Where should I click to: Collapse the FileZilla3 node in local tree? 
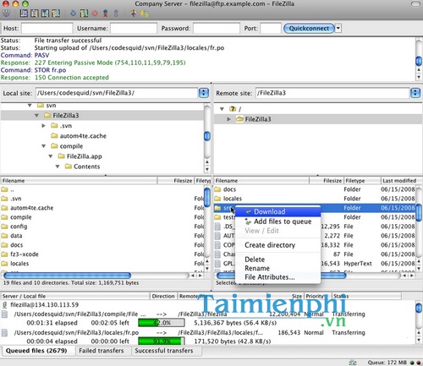[x=36, y=116]
